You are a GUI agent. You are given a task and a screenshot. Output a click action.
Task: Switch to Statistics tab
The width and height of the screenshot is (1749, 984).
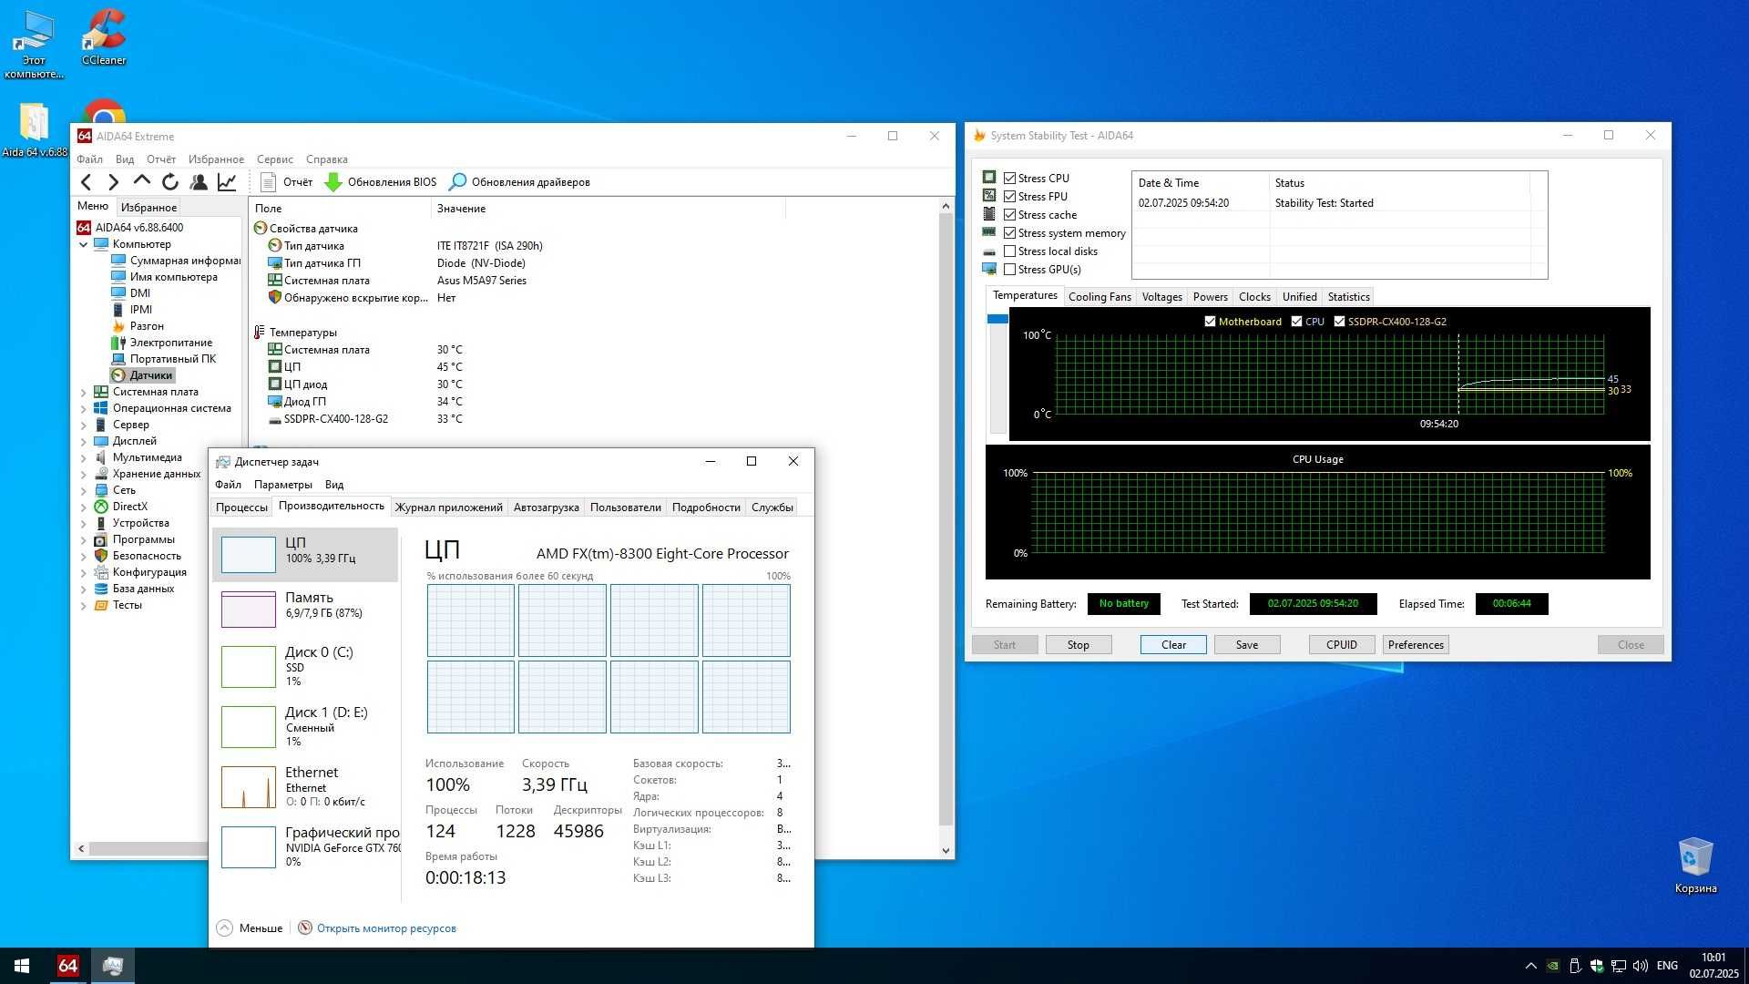1348,297
